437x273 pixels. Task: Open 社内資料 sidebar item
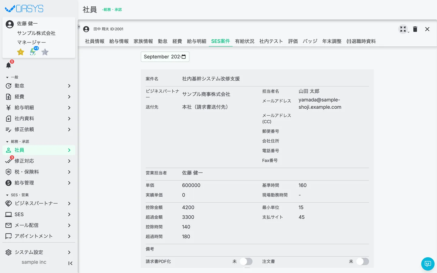pos(39,119)
